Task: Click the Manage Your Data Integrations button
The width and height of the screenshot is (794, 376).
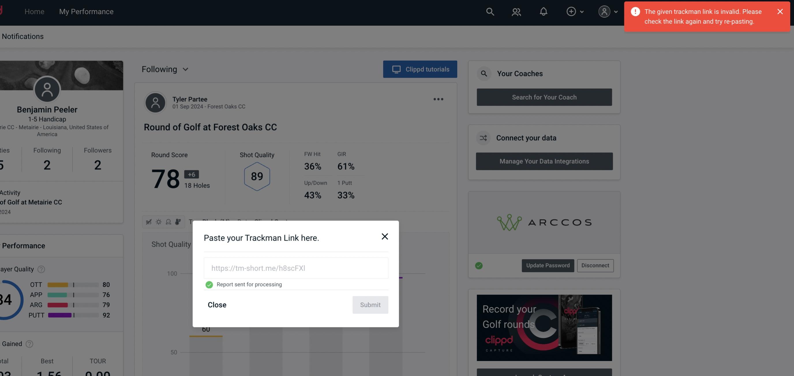Action: coord(544,161)
